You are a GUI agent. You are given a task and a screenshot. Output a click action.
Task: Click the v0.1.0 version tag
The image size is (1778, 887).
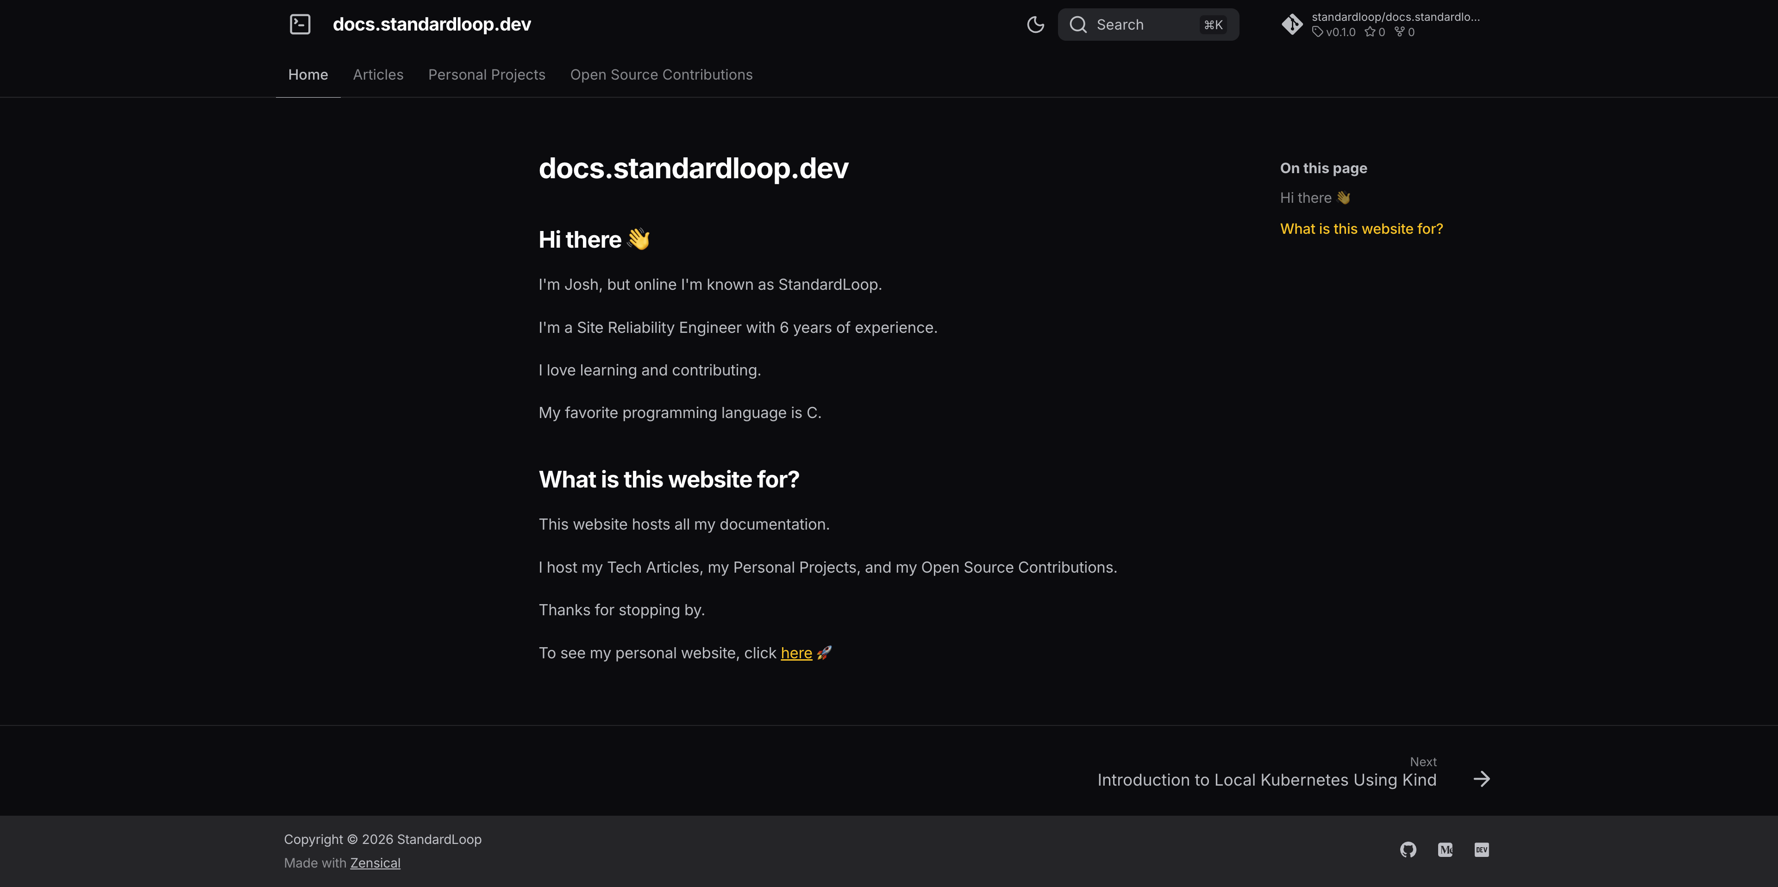(1333, 32)
